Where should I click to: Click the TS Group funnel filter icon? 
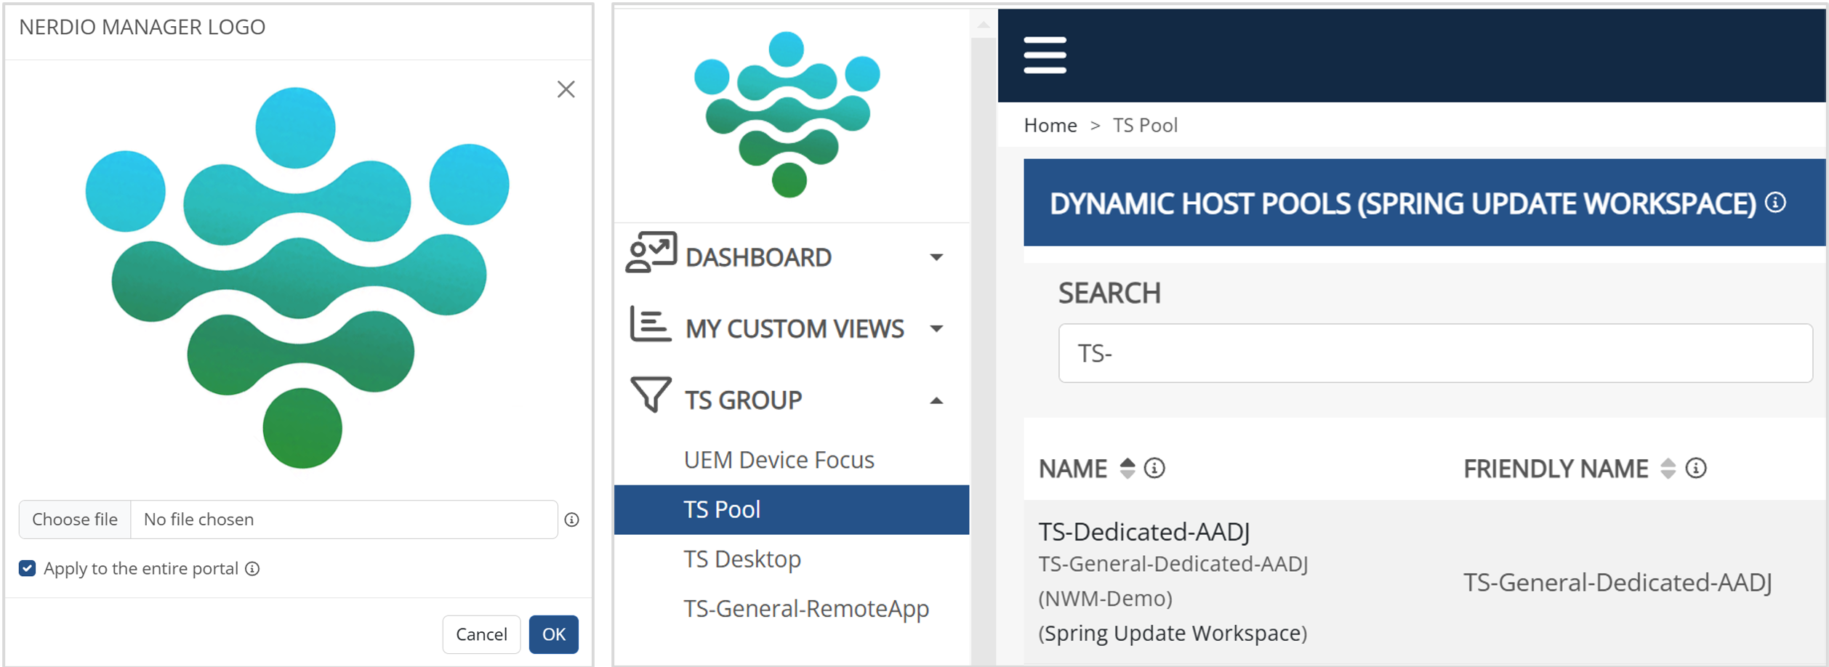650,395
